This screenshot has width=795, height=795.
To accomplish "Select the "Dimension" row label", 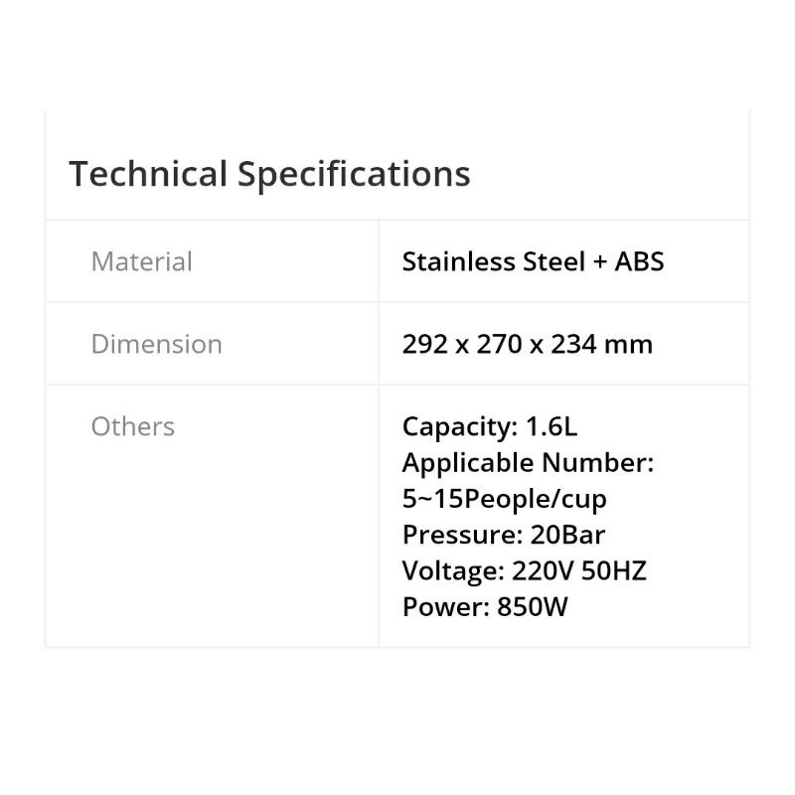I will (156, 344).
